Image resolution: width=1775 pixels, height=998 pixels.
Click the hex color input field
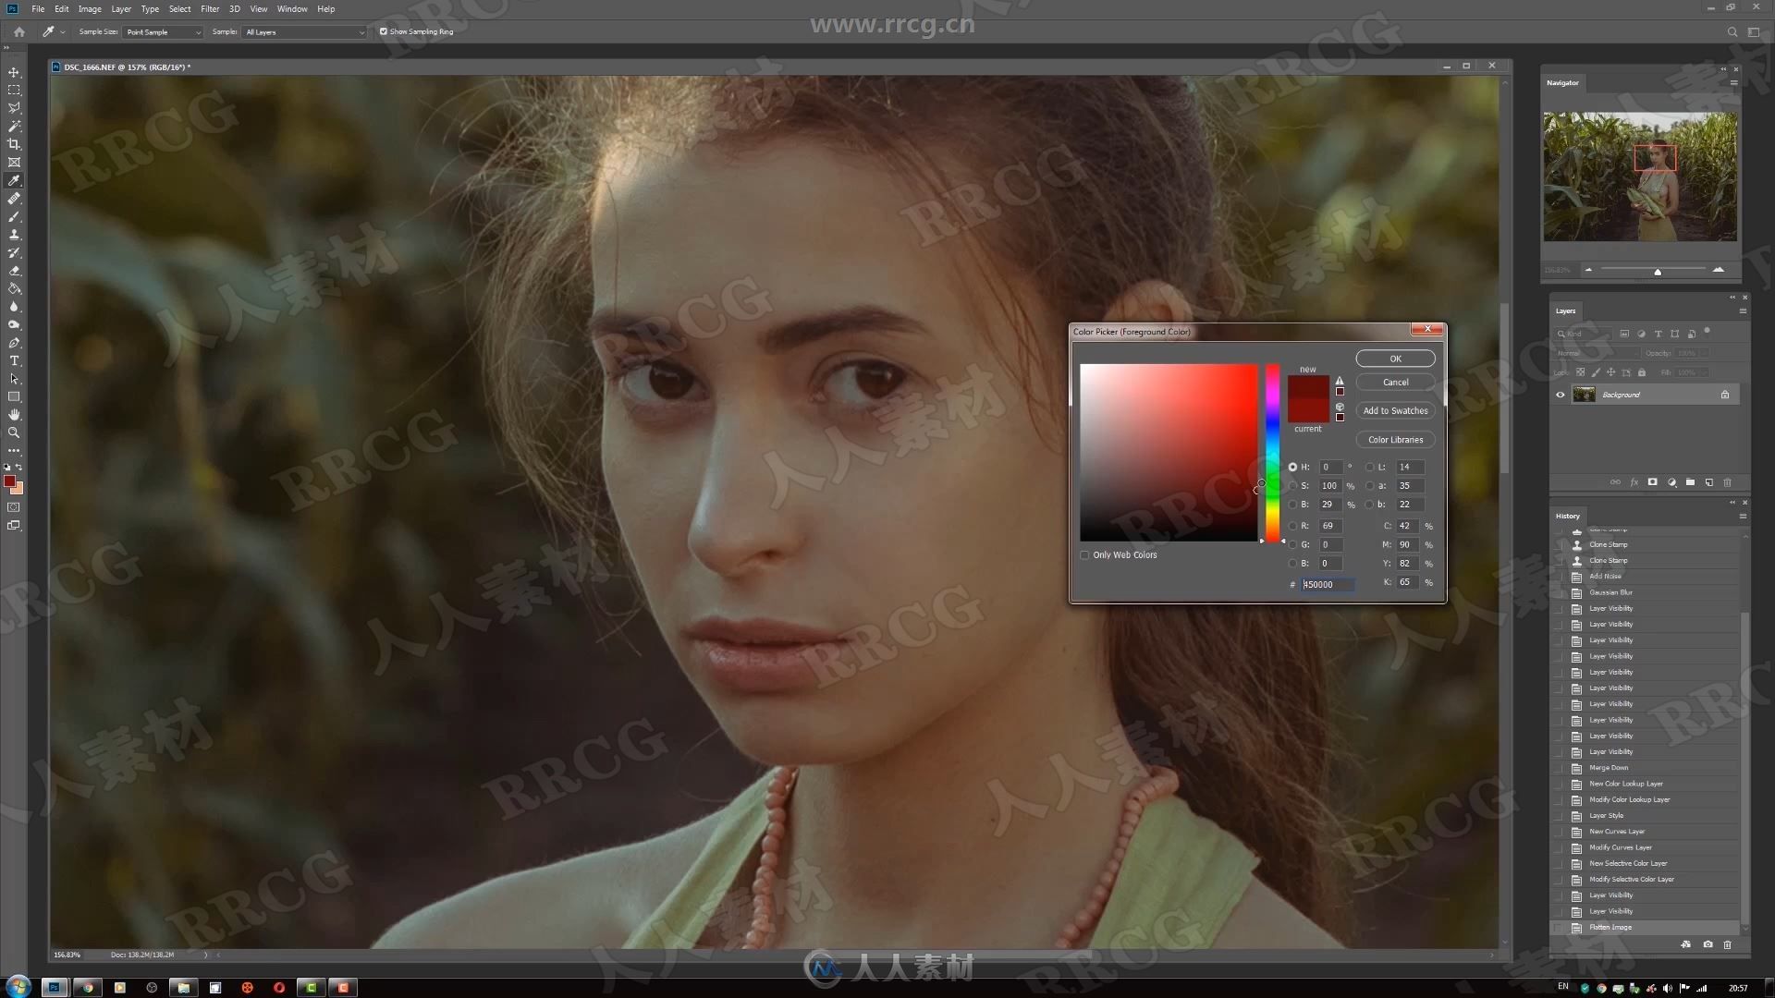(1328, 585)
